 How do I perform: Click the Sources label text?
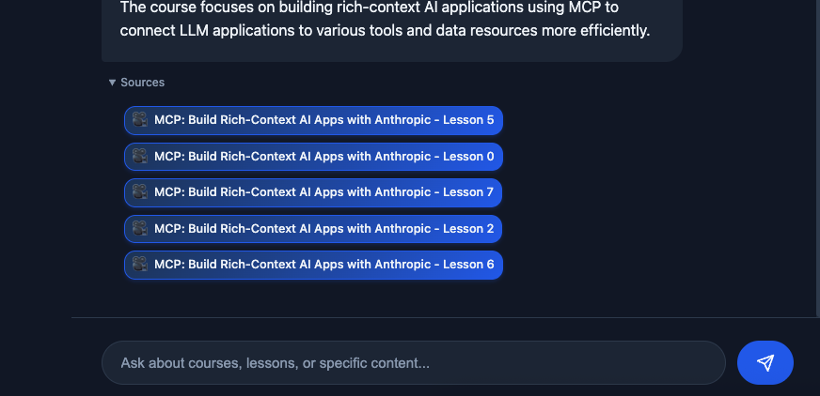143,83
